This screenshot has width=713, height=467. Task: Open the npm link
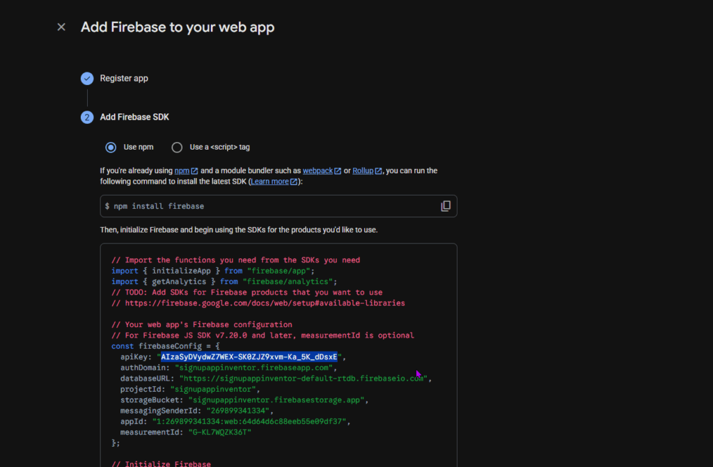pyautogui.click(x=182, y=171)
